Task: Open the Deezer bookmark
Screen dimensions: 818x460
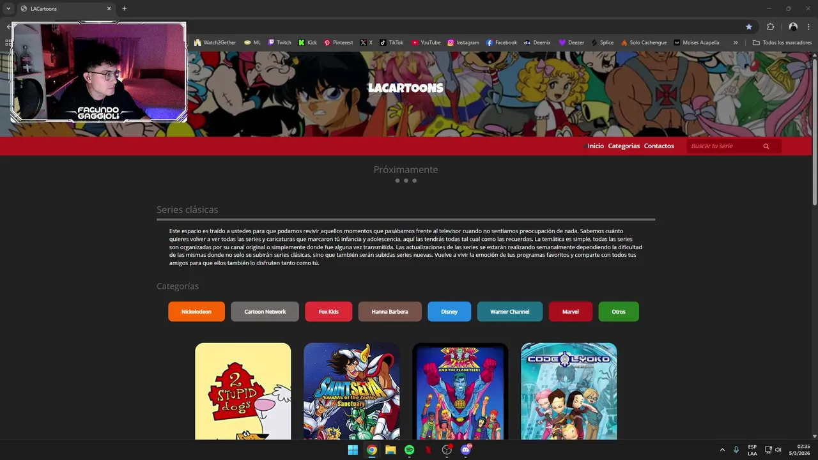Action: 571,43
